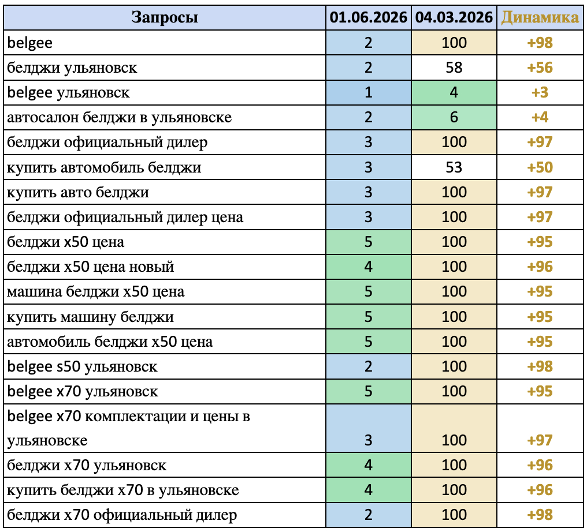Select dynamics '+56' cell

tap(540, 68)
